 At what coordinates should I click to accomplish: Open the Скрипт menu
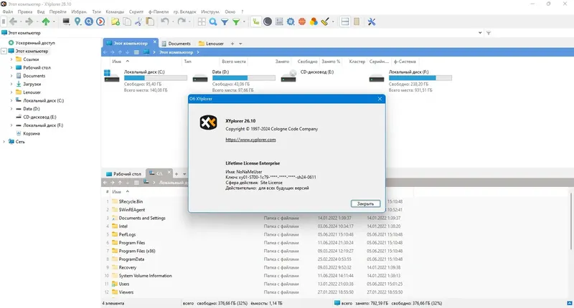pyautogui.click(x=136, y=11)
